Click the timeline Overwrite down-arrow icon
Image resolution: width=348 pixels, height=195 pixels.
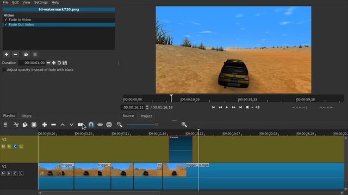71,125
